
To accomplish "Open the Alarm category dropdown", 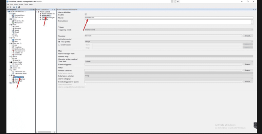I will [x=169, y=79].
